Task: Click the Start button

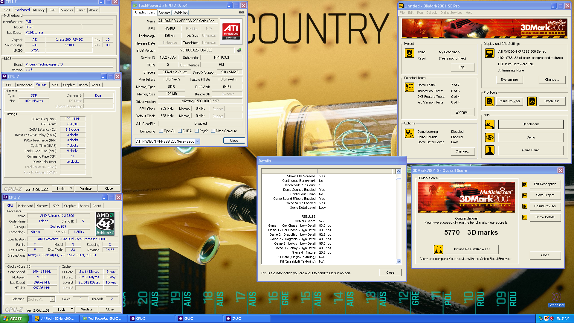Action: pyautogui.click(x=14, y=319)
